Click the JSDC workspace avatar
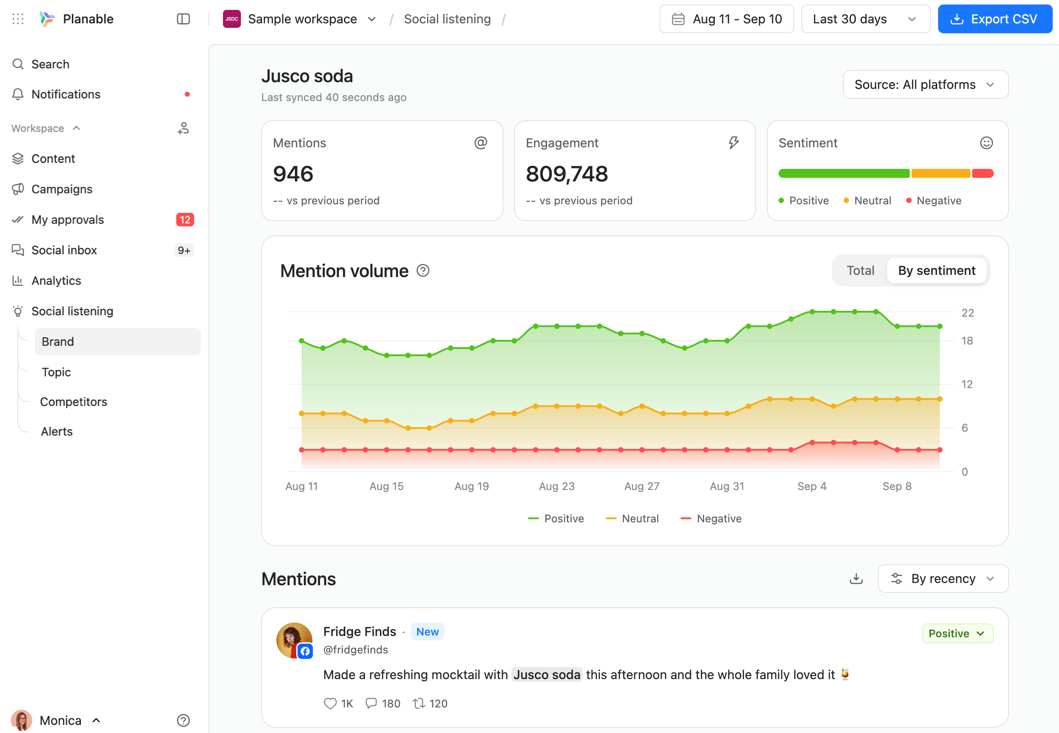This screenshot has width=1059, height=733. click(231, 19)
